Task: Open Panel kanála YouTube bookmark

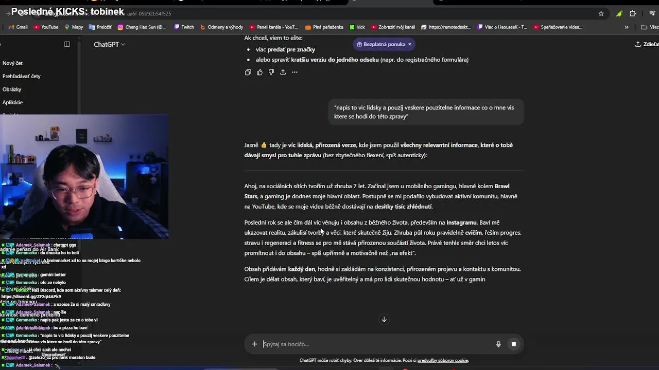Action: (x=273, y=27)
